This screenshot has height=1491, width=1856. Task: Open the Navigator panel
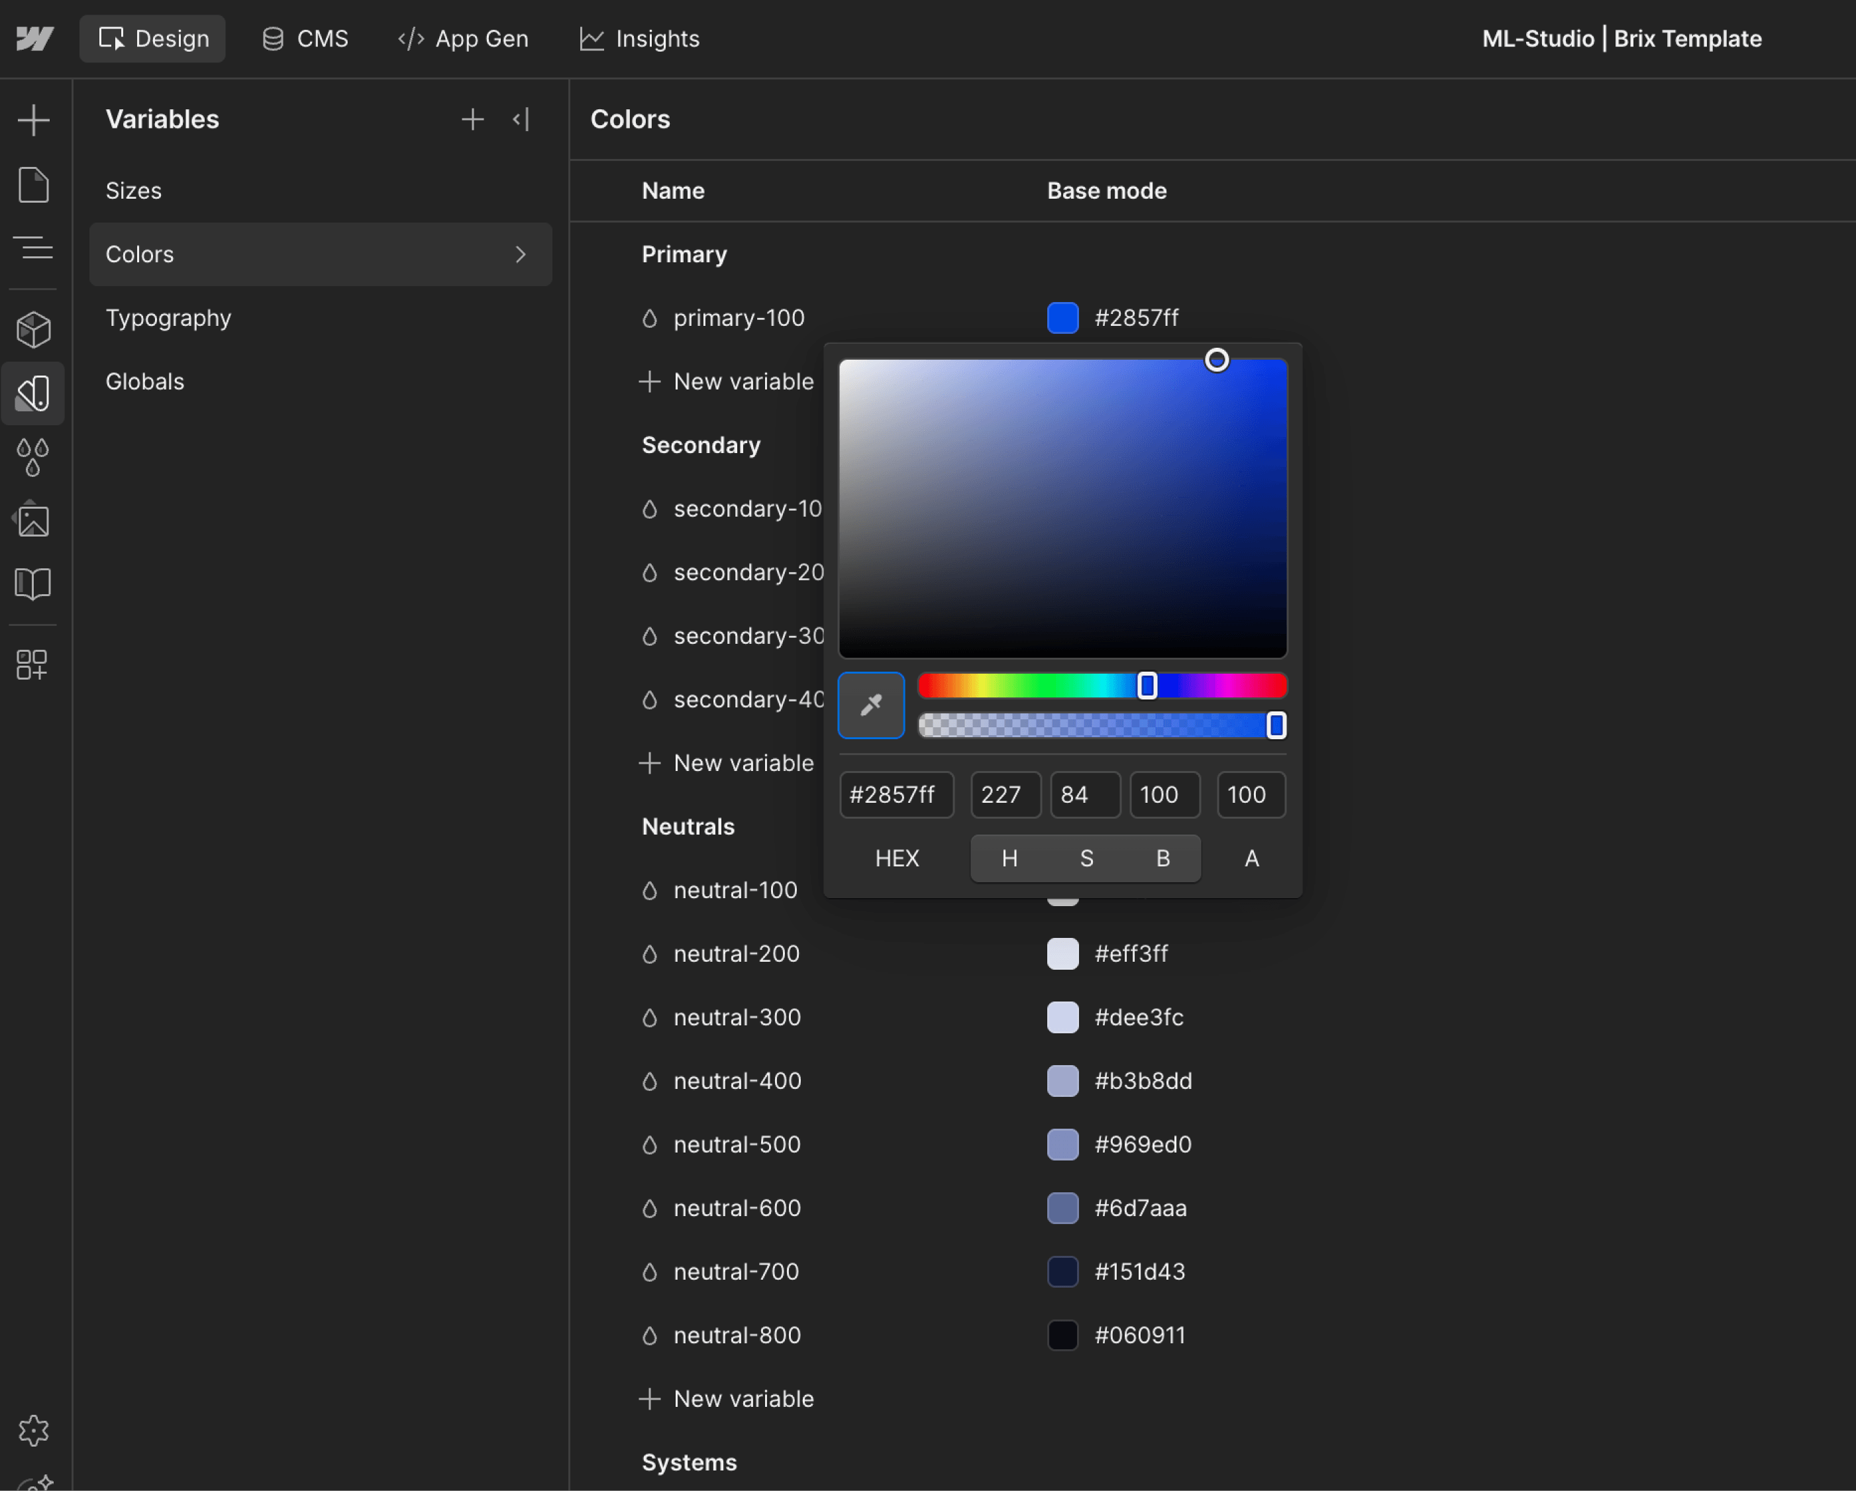coord(34,248)
